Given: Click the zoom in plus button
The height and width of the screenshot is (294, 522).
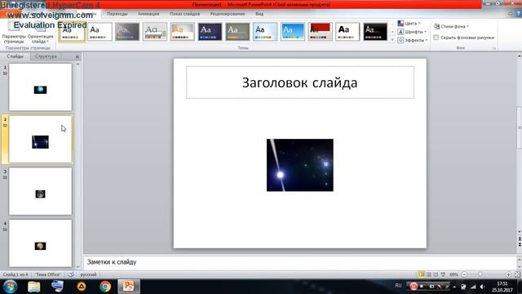Looking at the screenshot, I should (508, 274).
